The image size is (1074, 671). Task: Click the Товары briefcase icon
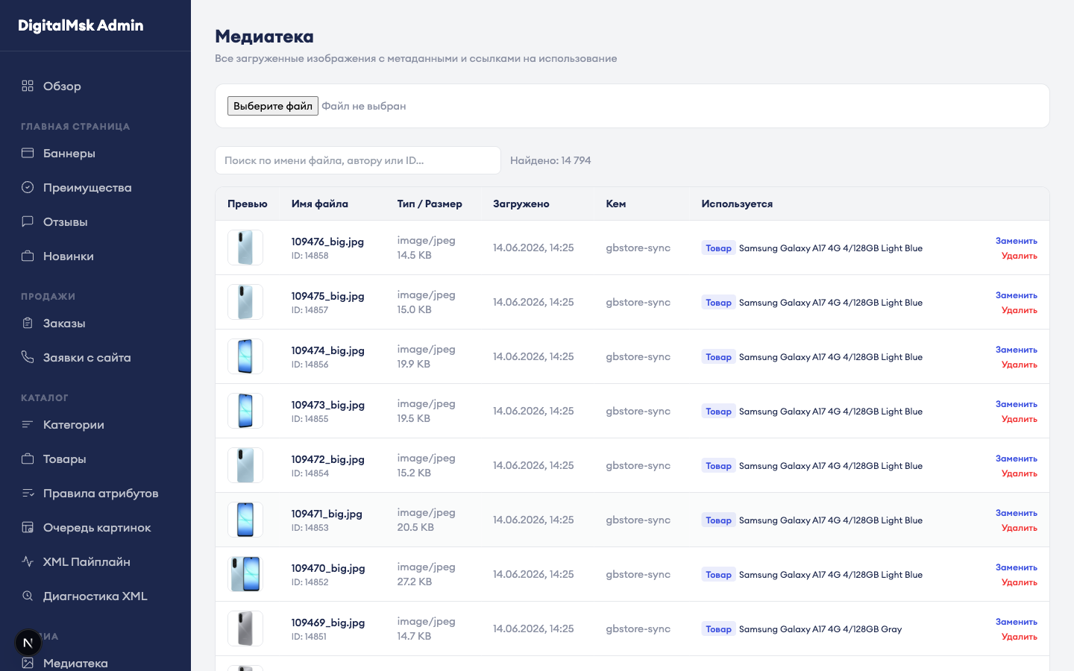click(28, 459)
